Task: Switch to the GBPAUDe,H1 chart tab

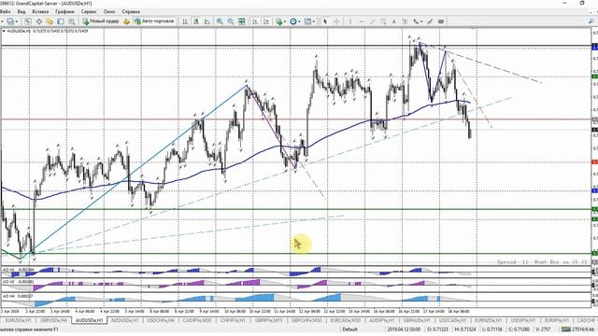Action: (x=417, y=320)
